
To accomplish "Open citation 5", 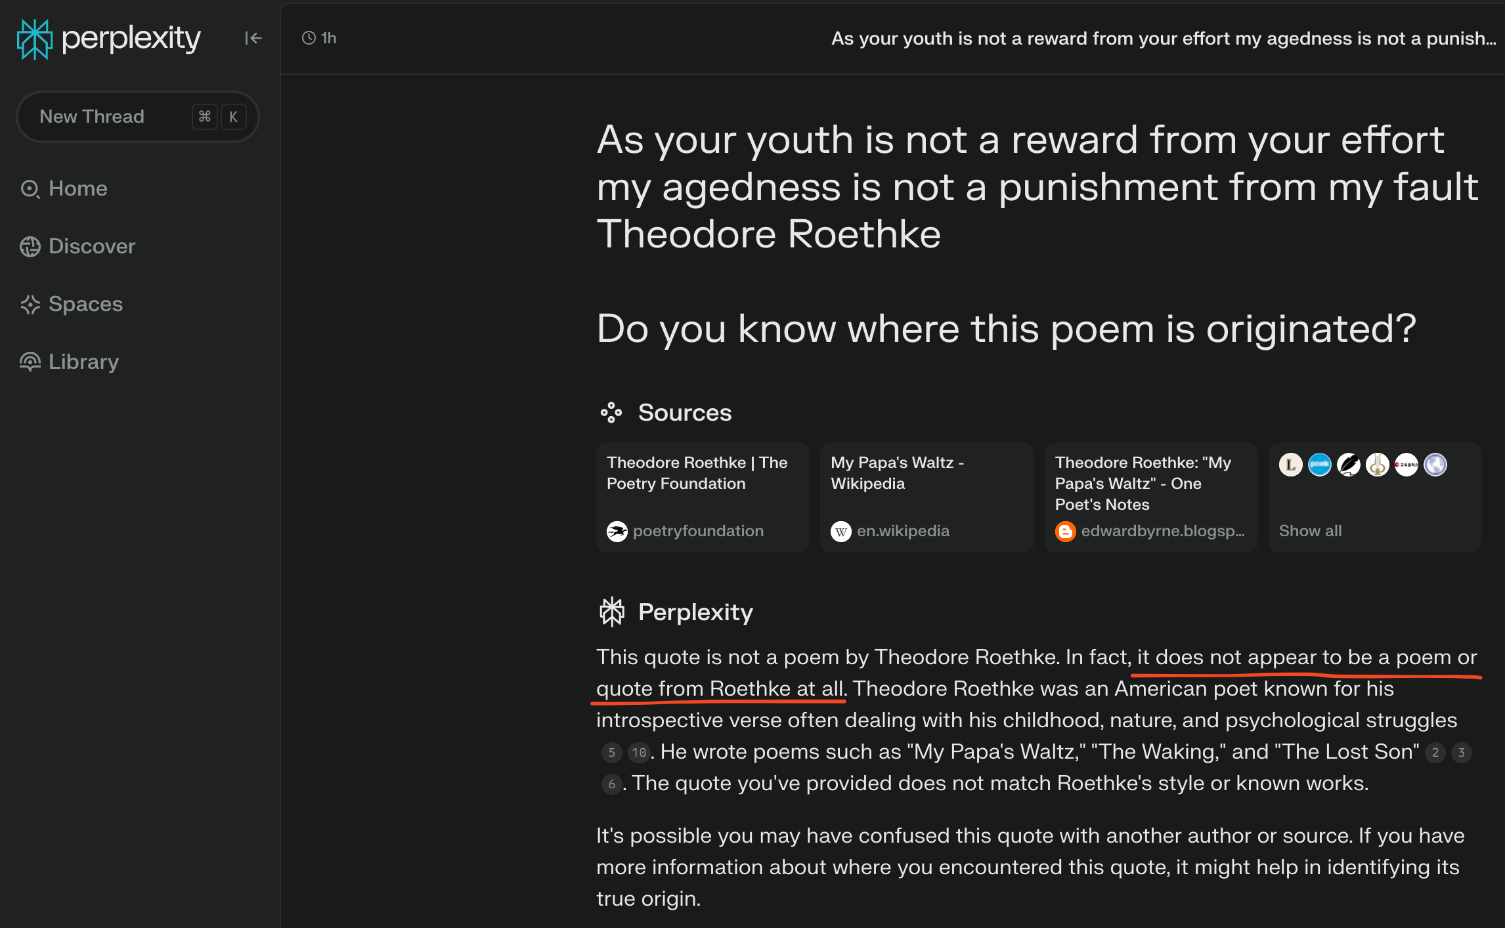I will tap(612, 753).
